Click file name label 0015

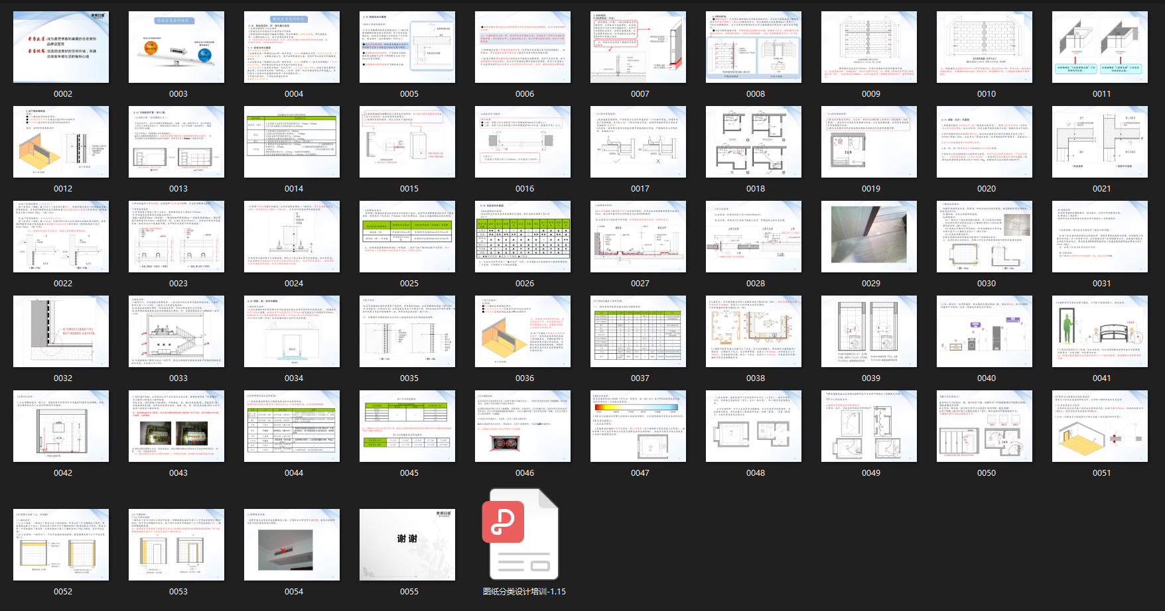pos(409,189)
